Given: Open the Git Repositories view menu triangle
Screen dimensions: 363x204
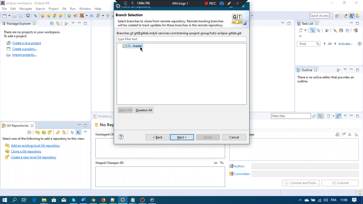Looking at the screenshot, I should click(x=85, y=132).
